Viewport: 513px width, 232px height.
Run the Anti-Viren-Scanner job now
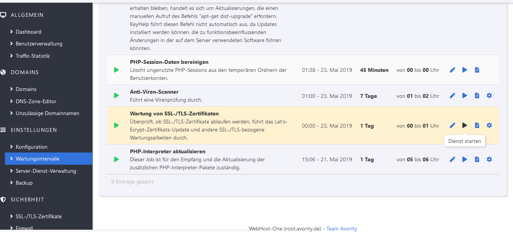point(465,96)
